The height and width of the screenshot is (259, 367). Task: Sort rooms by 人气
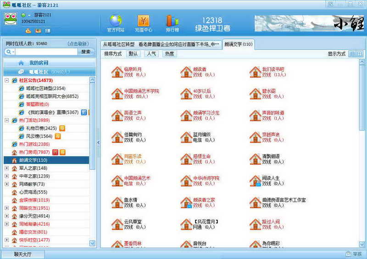pyautogui.click(x=151, y=54)
